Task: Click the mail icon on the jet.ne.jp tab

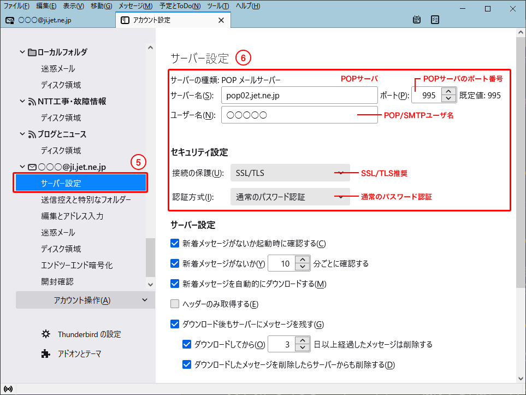Action: click(x=9, y=20)
